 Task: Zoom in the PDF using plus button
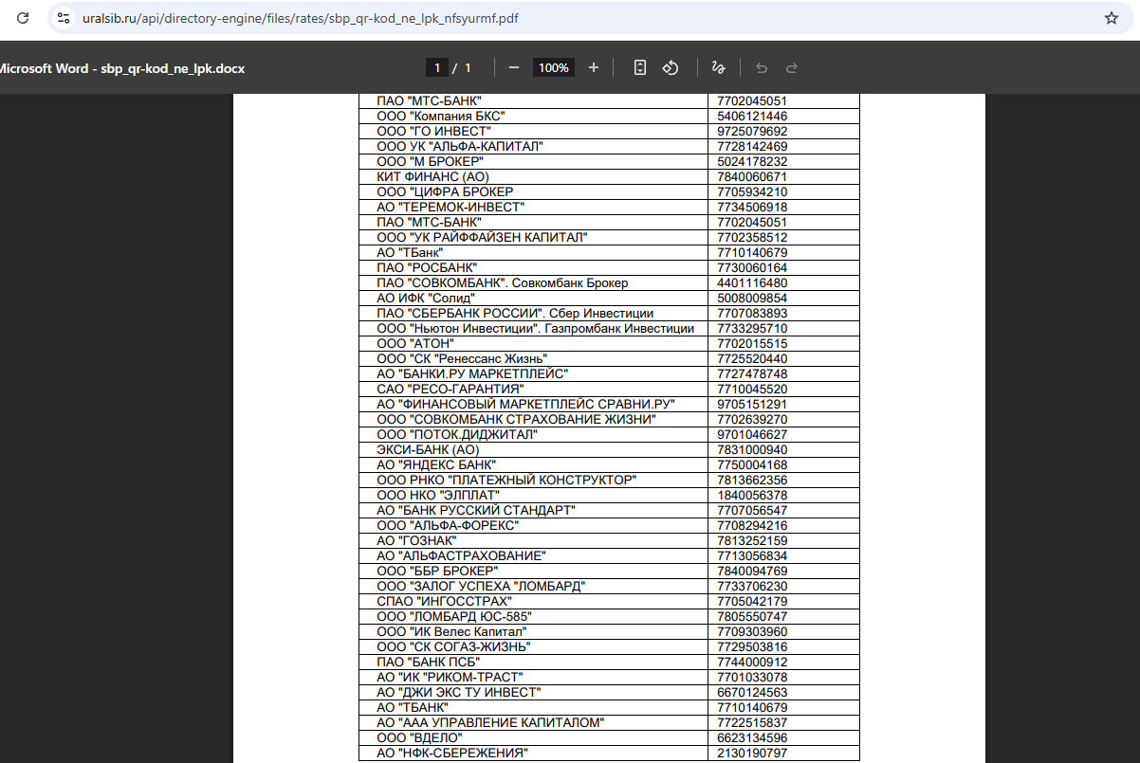(594, 67)
